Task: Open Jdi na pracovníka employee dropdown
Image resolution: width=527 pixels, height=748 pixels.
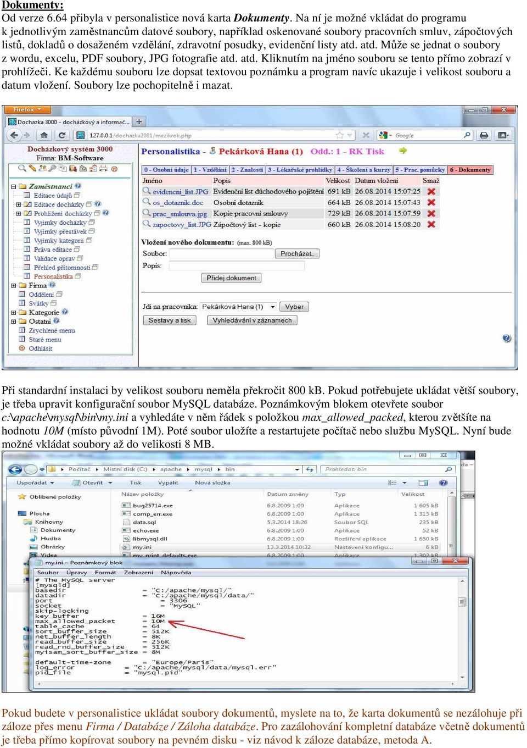Action: 238,307
